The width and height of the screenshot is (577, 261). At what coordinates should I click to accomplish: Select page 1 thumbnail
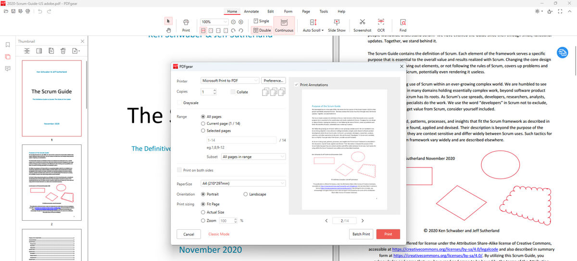click(x=52, y=98)
